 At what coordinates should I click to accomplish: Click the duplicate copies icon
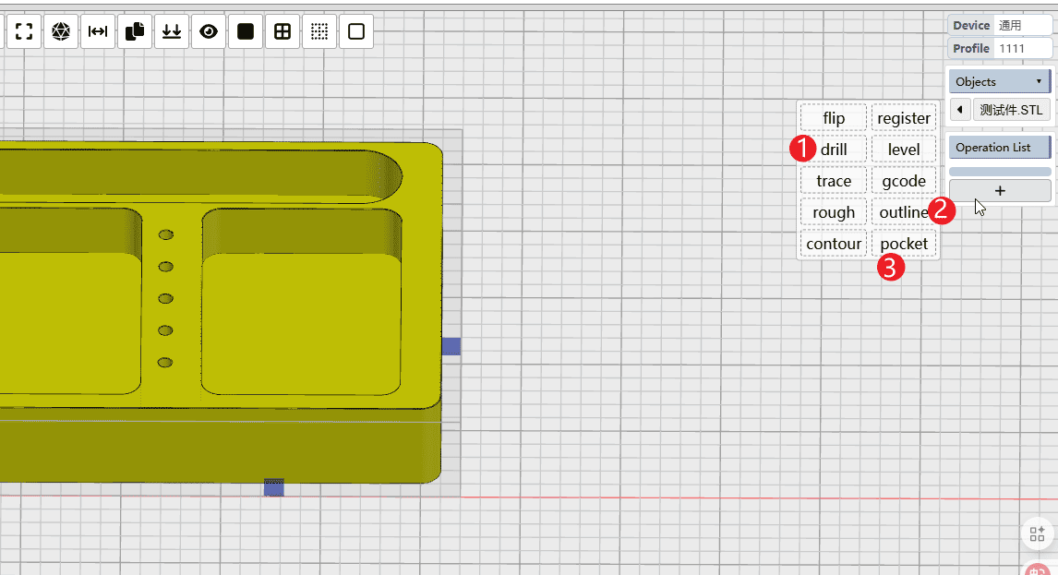[x=135, y=31]
